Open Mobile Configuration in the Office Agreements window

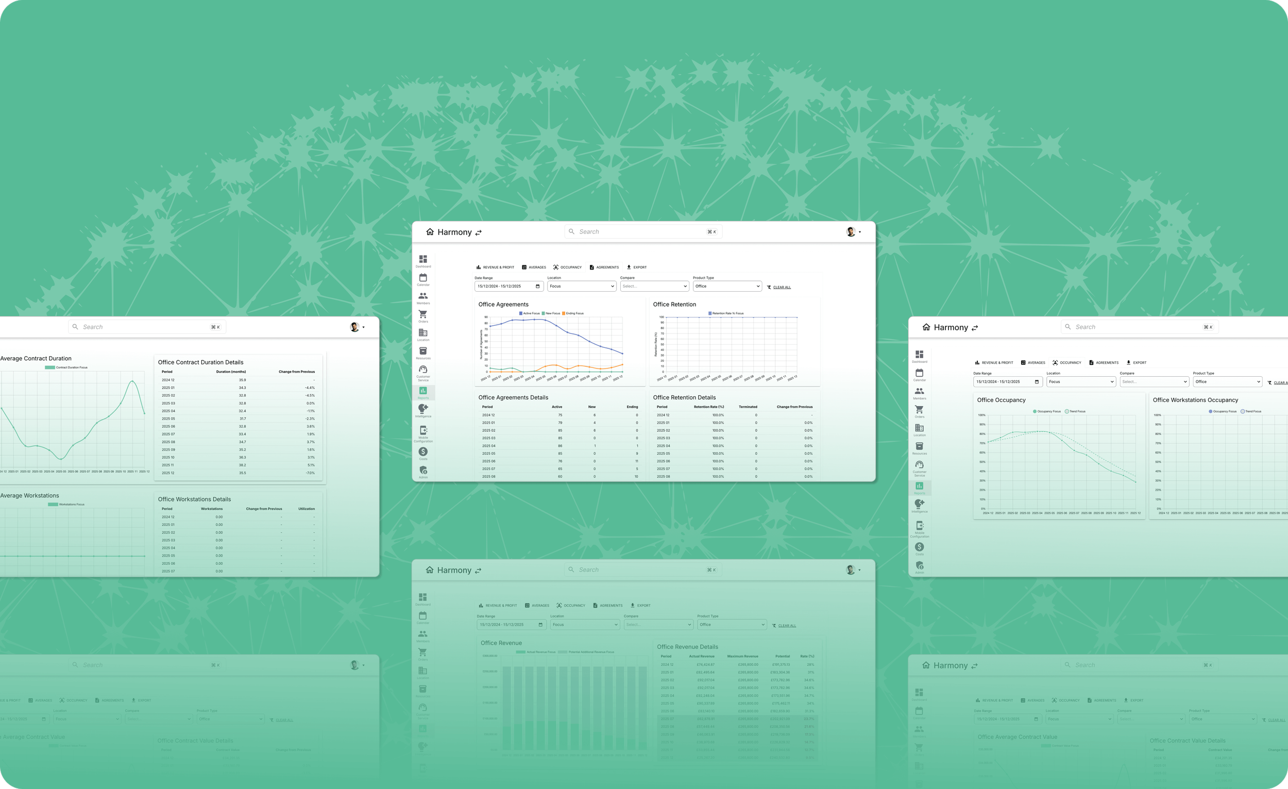(423, 431)
